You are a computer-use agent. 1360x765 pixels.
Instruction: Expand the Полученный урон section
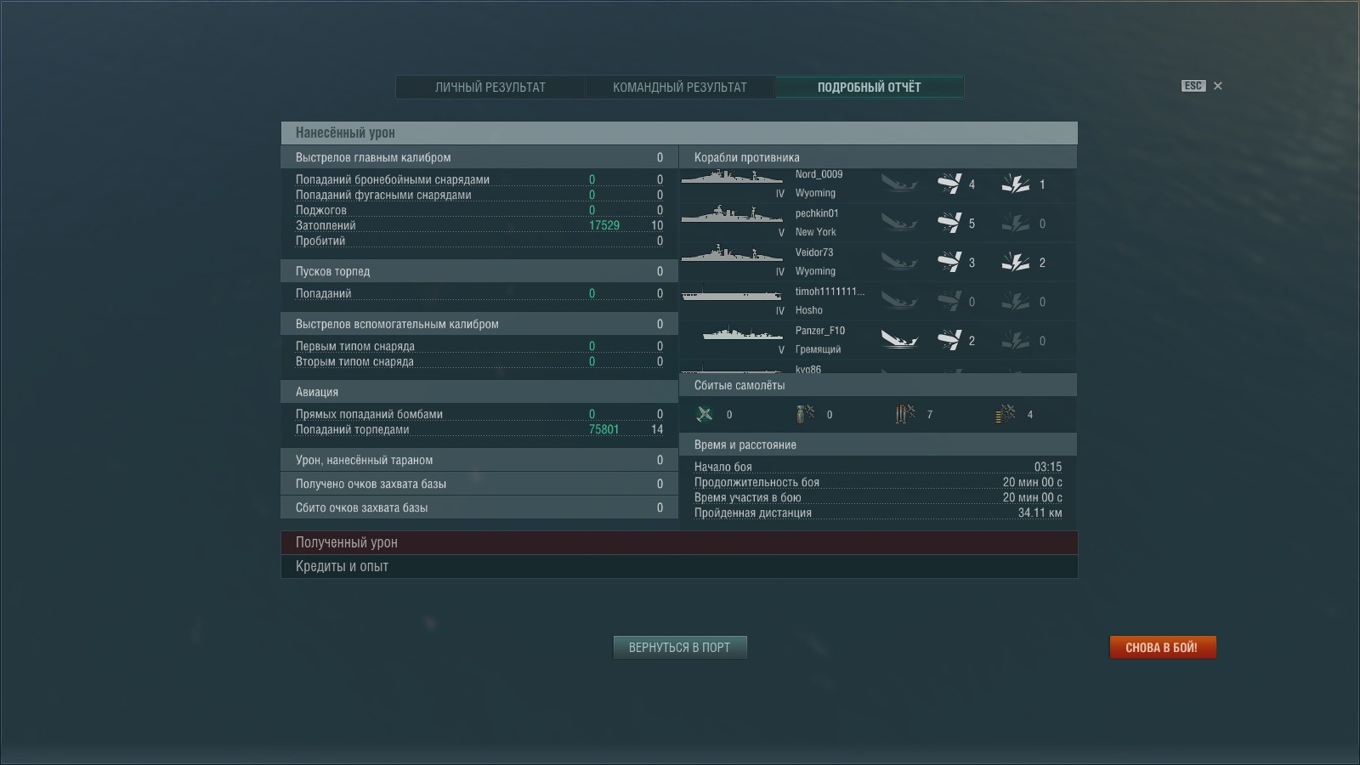click(678, 542)
